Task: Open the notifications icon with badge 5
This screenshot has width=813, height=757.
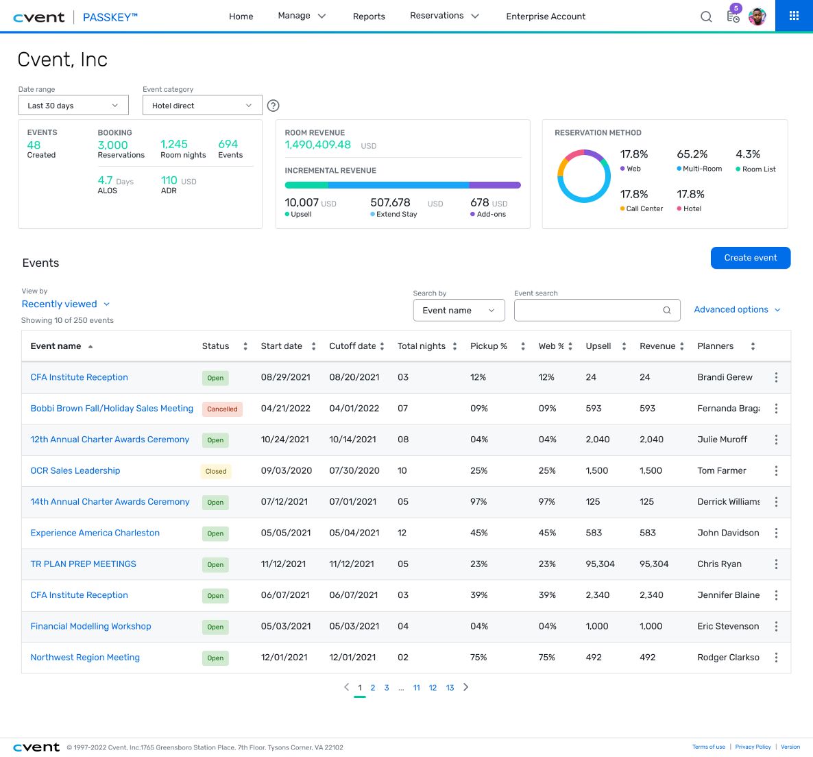Action: tap(733, 16)
